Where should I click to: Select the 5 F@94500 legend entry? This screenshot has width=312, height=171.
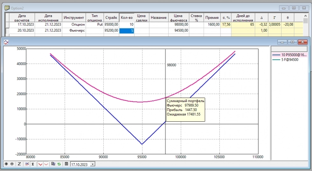pyautogui.click(x=291, y=60)
